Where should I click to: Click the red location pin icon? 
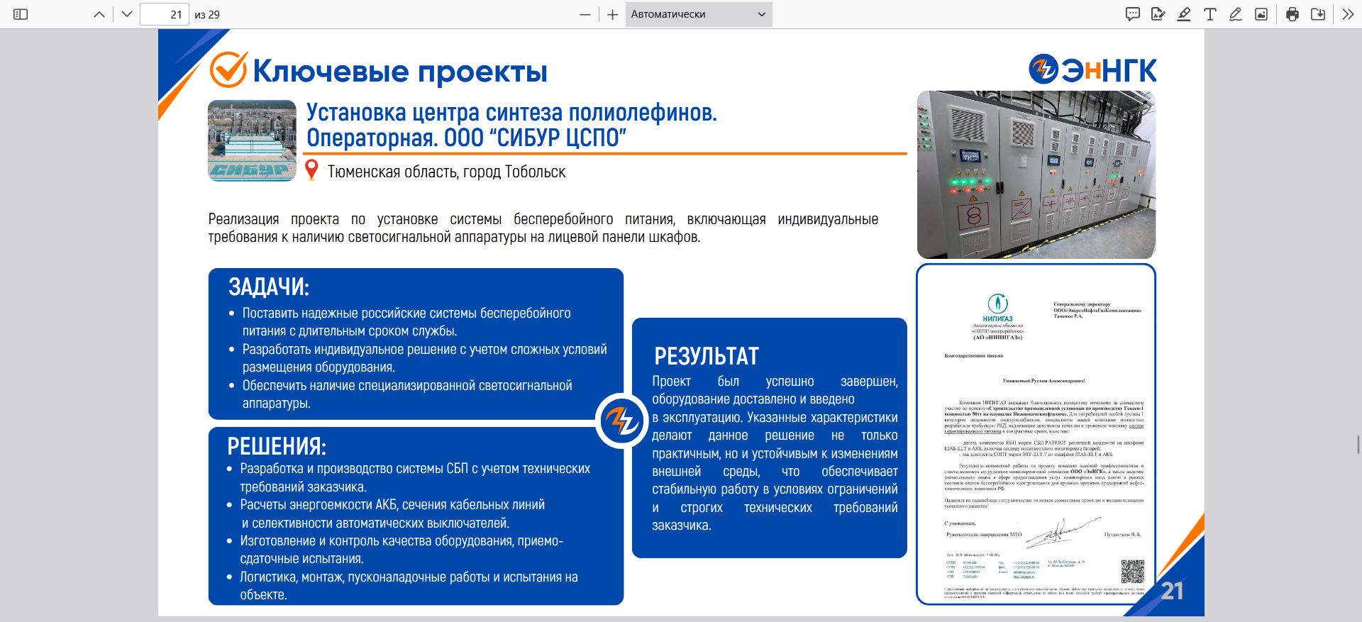tap(311, 170)
